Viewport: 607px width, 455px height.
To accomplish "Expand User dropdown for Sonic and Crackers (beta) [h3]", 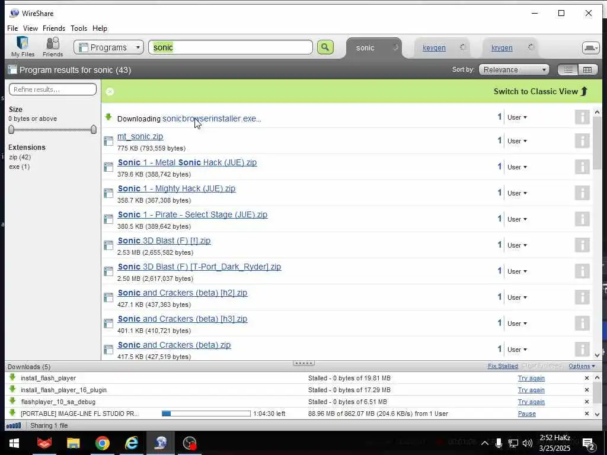I will [x=517, y=323].
